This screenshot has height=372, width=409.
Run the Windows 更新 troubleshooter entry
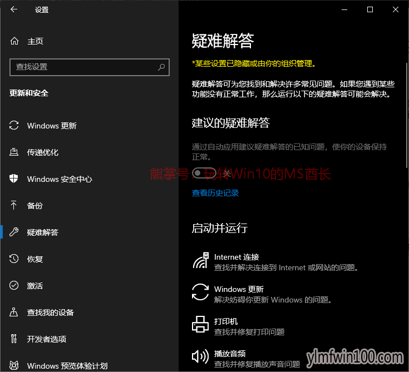[262, 294]
